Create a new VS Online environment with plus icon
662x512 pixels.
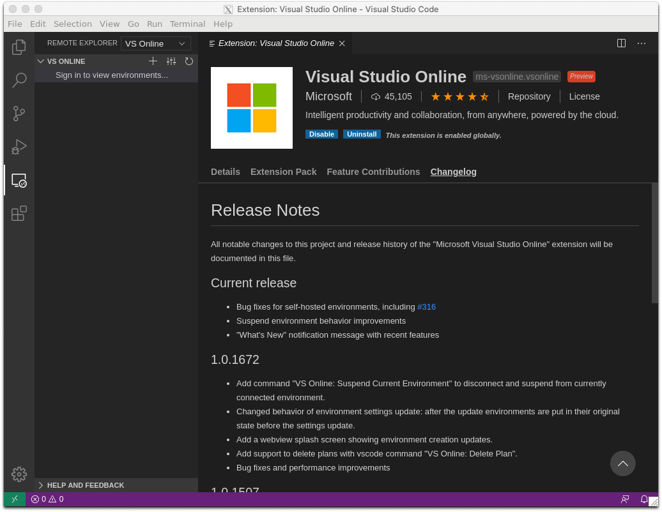pos(153,61)
